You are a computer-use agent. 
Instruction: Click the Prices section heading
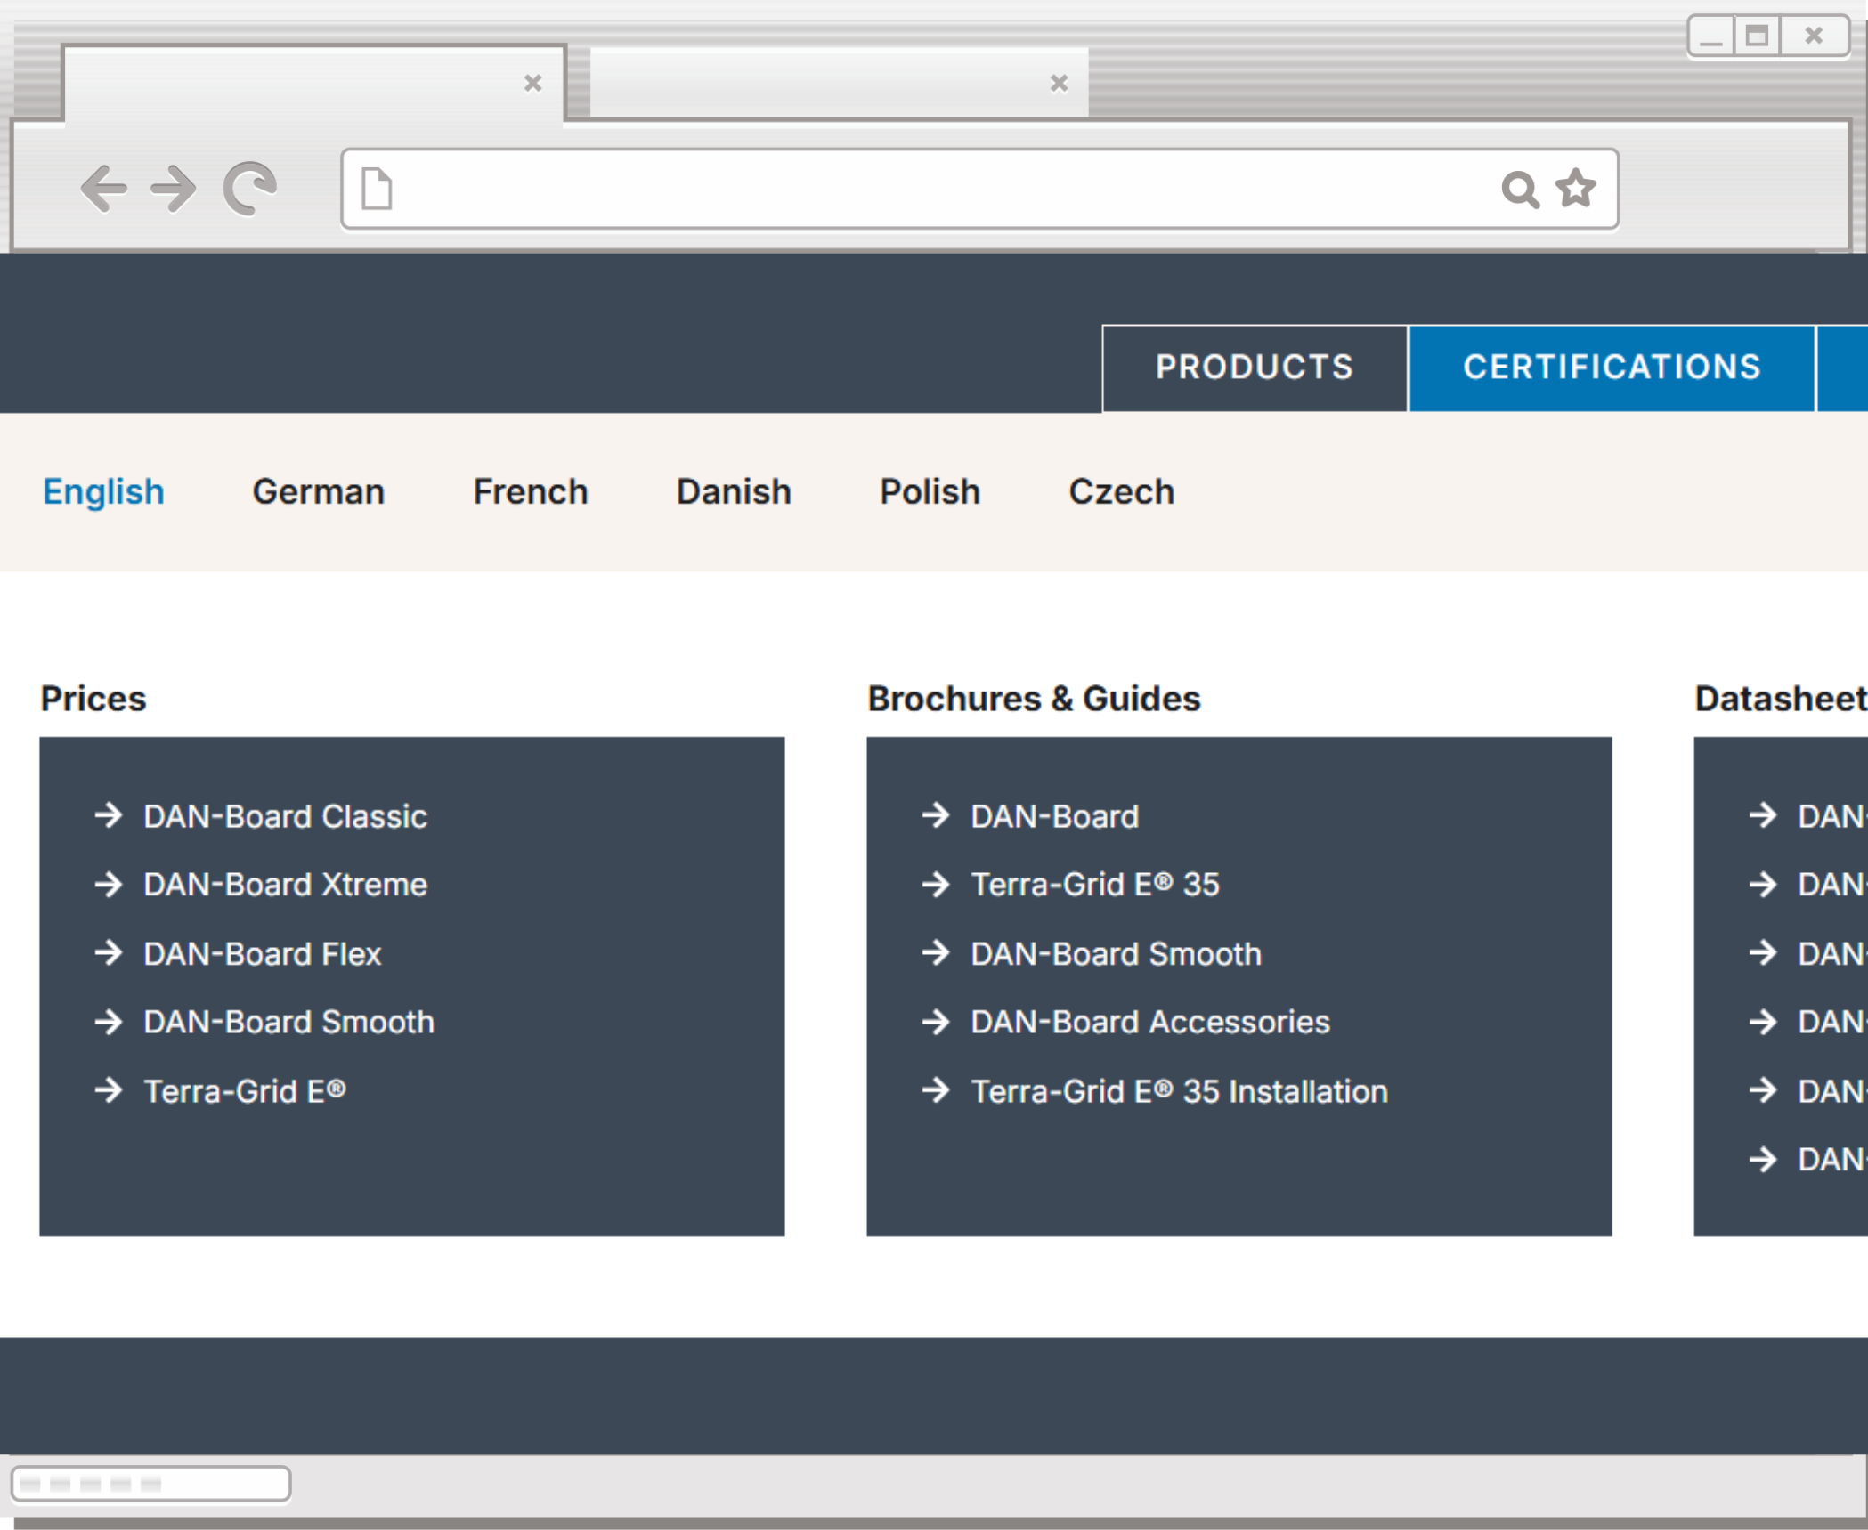[x=93, y=699]
